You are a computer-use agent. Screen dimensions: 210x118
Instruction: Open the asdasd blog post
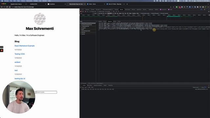17,62
